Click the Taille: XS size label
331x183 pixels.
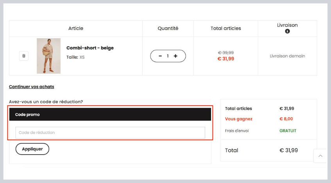(75, 57)
